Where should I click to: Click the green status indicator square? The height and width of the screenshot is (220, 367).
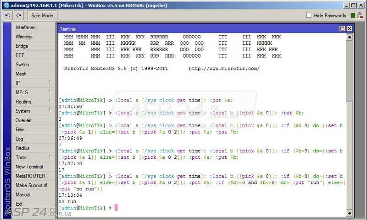click(x=353, y=16)
